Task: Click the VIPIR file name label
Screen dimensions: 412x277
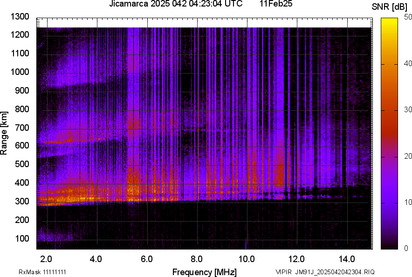Action: (x=325, y=272)
